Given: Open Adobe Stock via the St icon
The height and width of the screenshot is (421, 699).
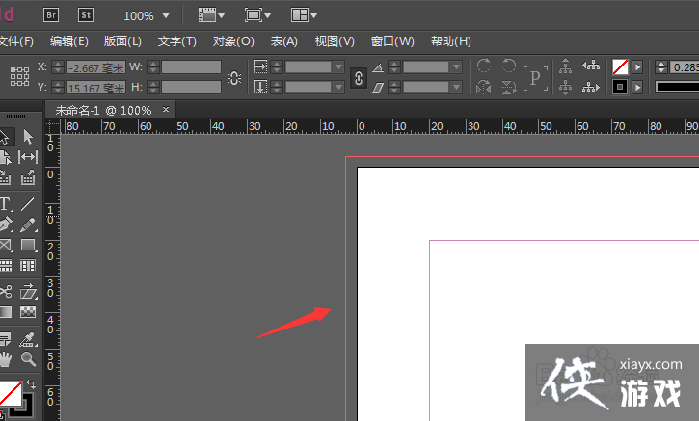Looking at the screenshot, I should pos(85,15).
